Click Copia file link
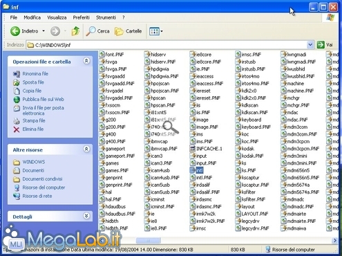The height and width of the screenshot is (256, 342). pos(32,91)
